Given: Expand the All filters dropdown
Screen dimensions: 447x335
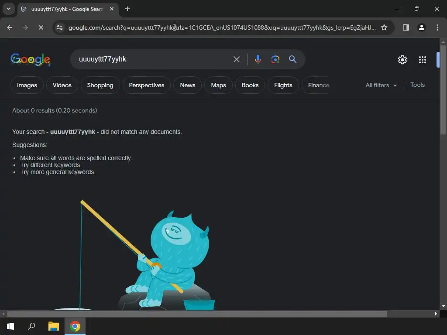Looking at the screenshot, I should (381, 85).
